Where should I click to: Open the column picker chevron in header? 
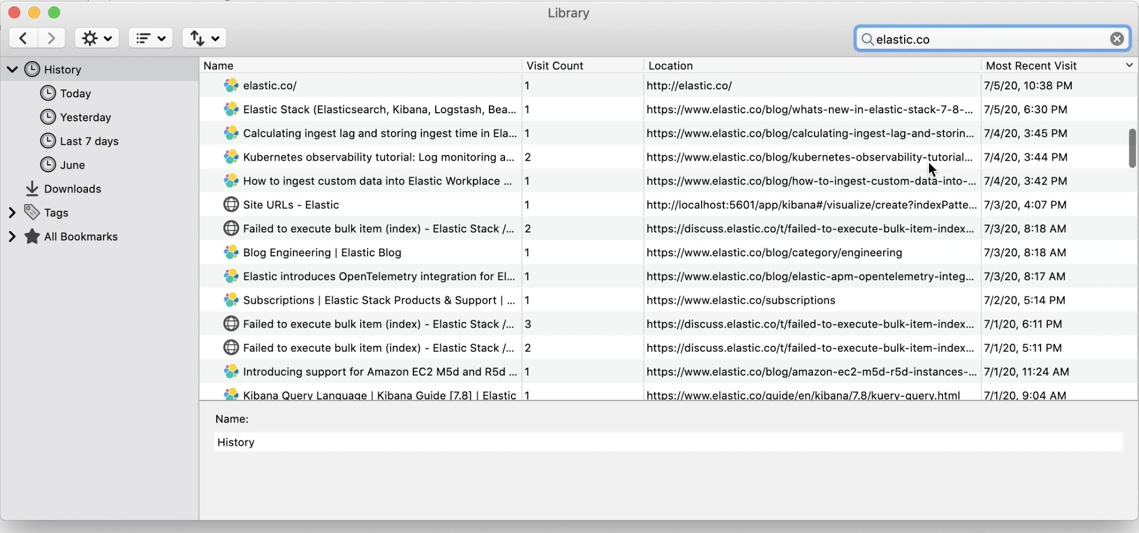(1129, 65)
